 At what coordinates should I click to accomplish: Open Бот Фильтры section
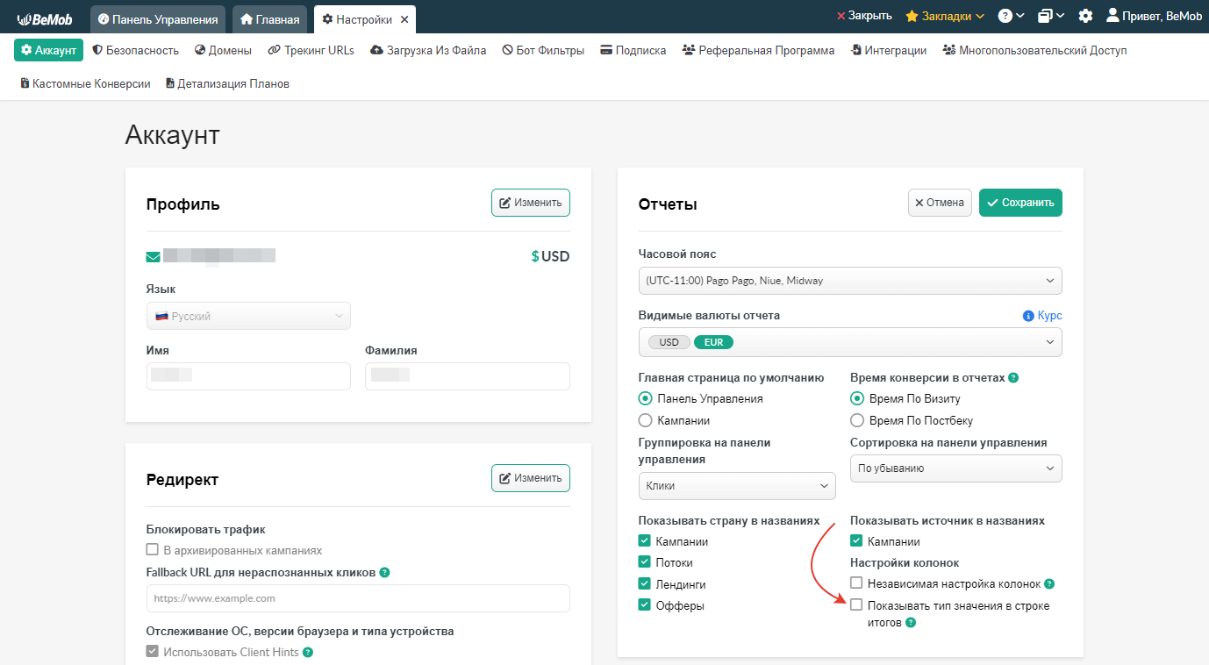[x=543, y=50]
